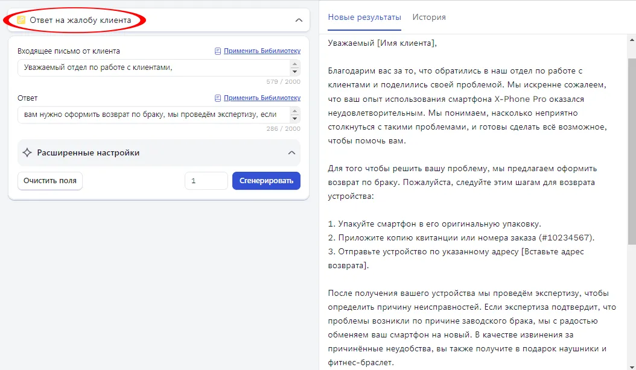
Task: Click the "Очистить поля" button
Action: (x=50, y=180)
